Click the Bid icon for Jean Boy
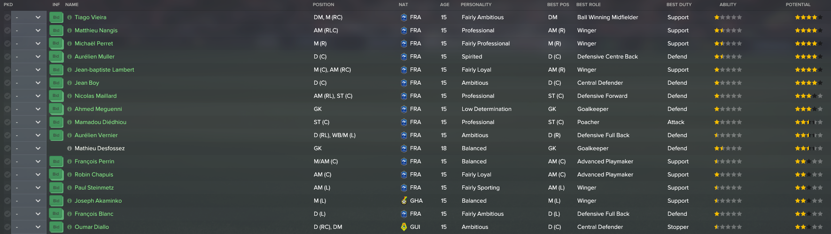This screenshot has width=831, height=234. (56, 83)
